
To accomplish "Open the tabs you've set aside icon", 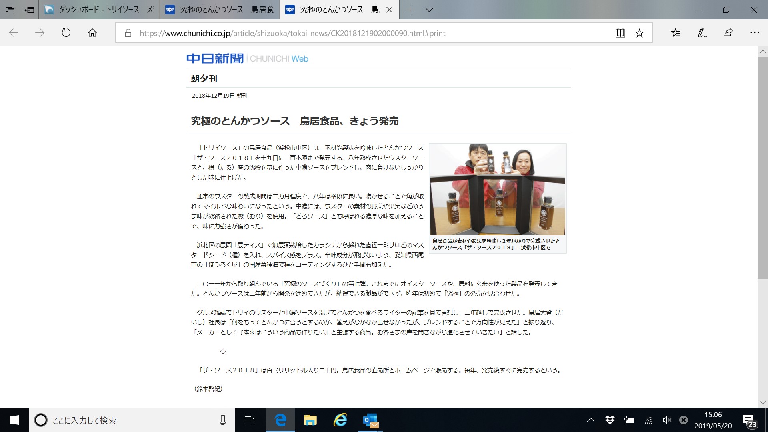I will pos(10,10).
